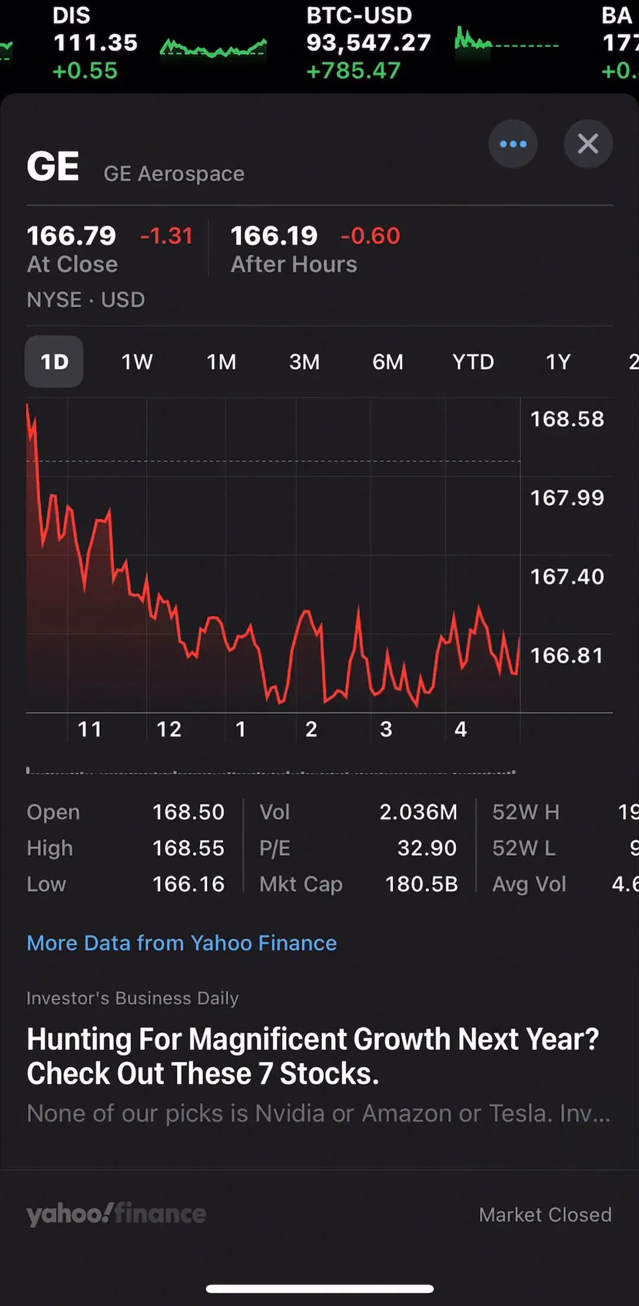The width and height of the screenshot is (639, 1306).
Task: Tap the home indicator bar
Action: click(319, 1289)
